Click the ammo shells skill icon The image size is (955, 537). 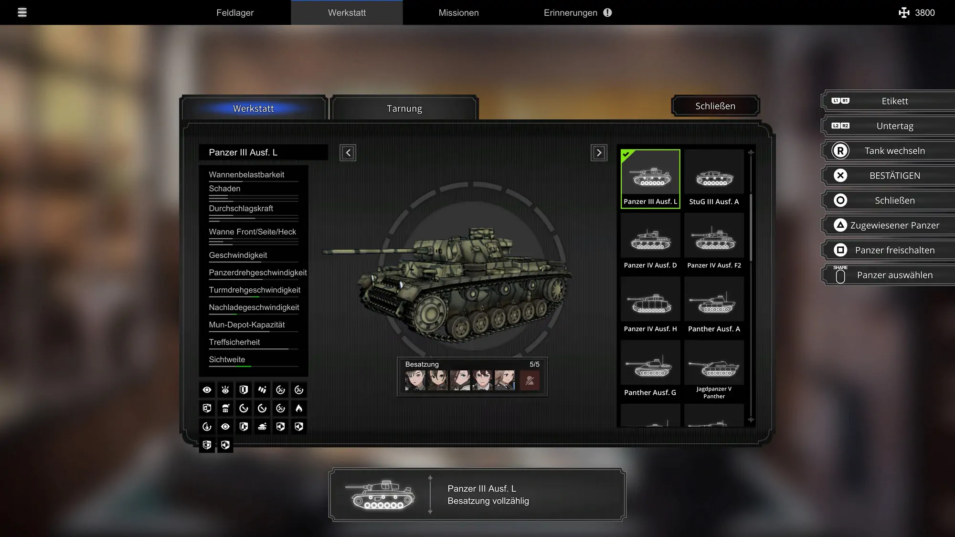pyautogui.click(x=262, y=390)
